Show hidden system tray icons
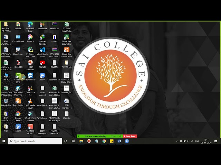Viewport: 221px width, 165px height. (x=177, y=141)
